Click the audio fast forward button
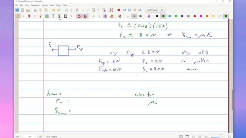Image resolution: width=246 pixels, height=138 pixels. tap(140, 10)
